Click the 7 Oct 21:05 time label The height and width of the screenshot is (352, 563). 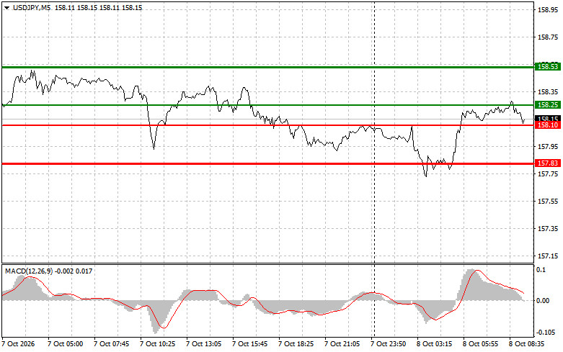(x=342, y=344)
